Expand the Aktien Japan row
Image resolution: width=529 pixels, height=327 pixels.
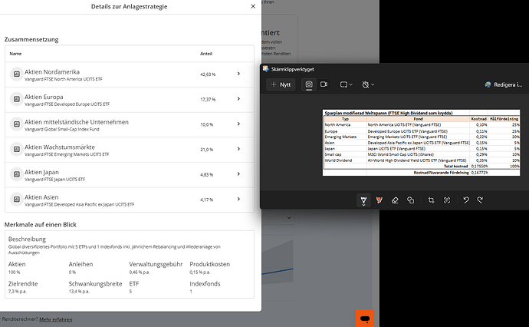(x=238, y=176)
